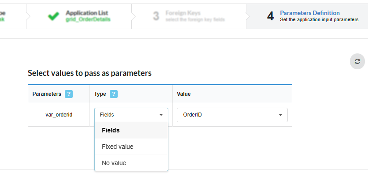The image size is (368, 177).
Task: Click the green checkmark on Application List
Action: [53, 16]
